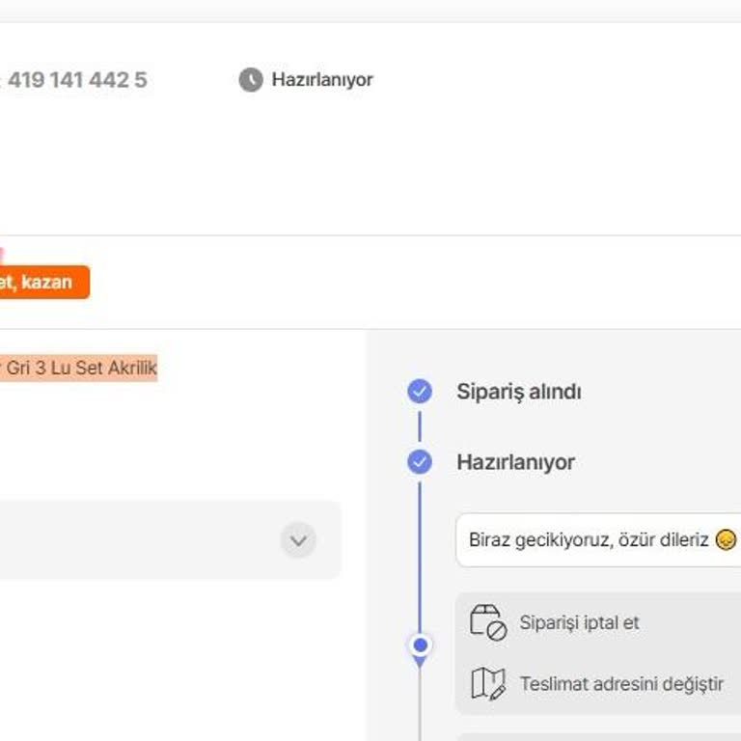The width and height of the screenshot is (741, 741).
Task: Click the Hazırlanıyor timeline checkmark icon
Action: click(420, 462)
